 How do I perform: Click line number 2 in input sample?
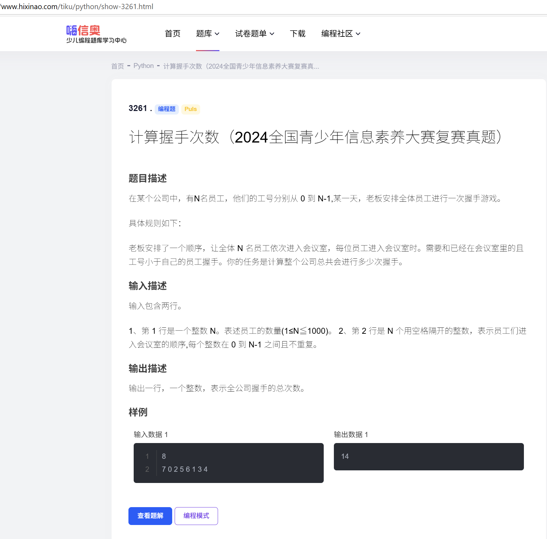tap(147, 469)
